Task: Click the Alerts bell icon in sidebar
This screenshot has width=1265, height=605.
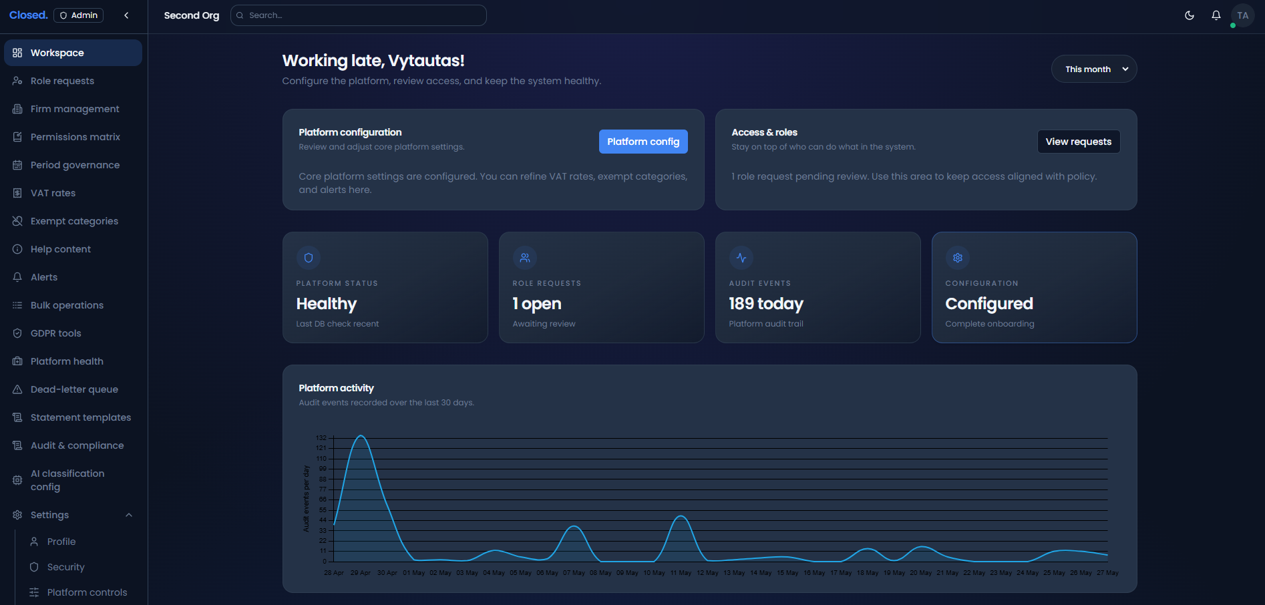Action: (x=17, y=277)
